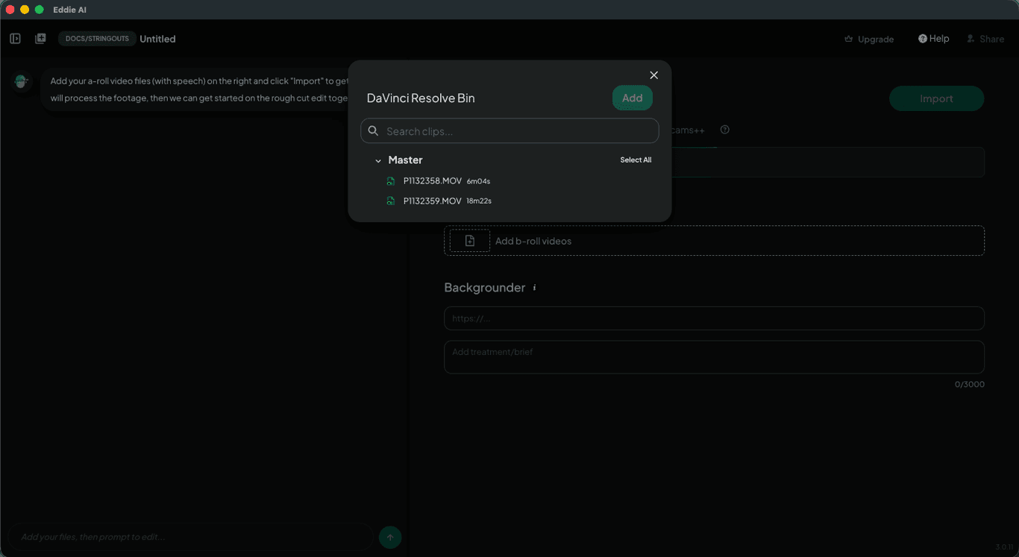Click the 0/3000 character counter
This screenshot has width=1019, height=557.
pyautogui.click(x=970, y=385)
